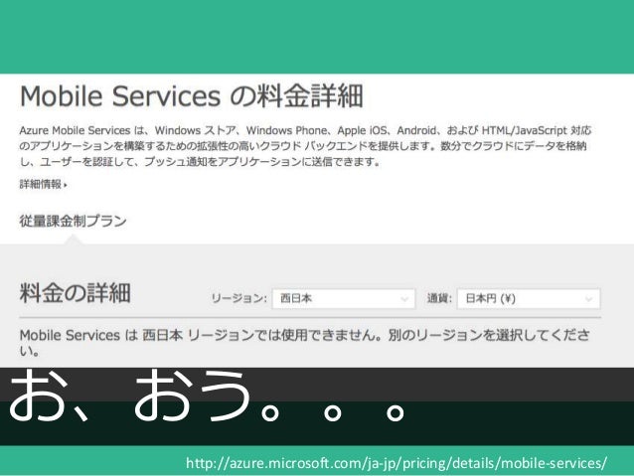Select the 従量課金制プラン tab
This screenshot has height=476, width=634.
coord(74,221)
